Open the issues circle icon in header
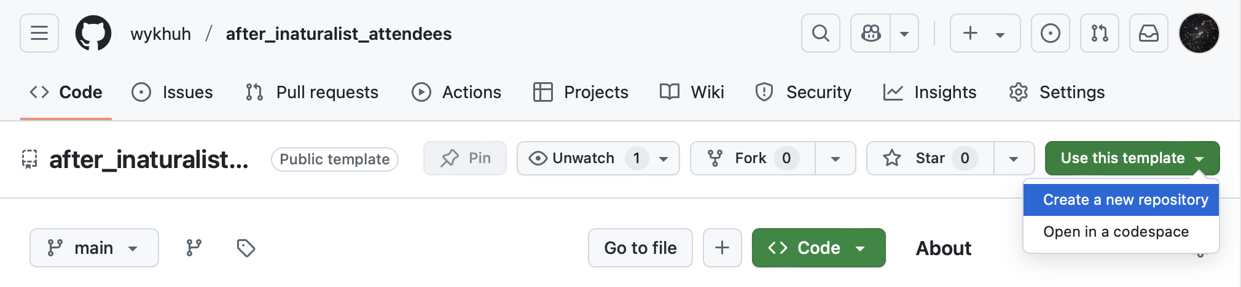This screenshot has height=287, width=1241. (x=1050, y=33)
